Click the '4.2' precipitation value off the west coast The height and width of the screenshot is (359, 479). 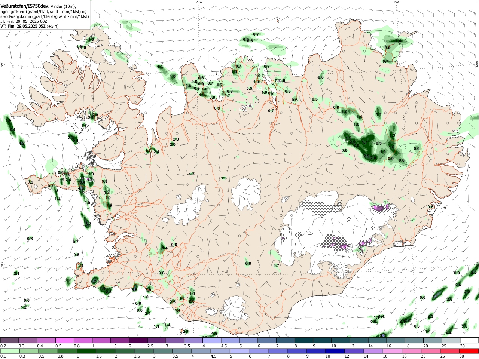[x=22, y=143]
